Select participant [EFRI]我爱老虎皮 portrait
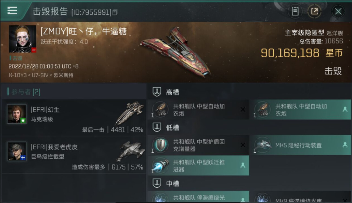The width and height of the screenshot is (352, 203). click(x=17, y=151)
